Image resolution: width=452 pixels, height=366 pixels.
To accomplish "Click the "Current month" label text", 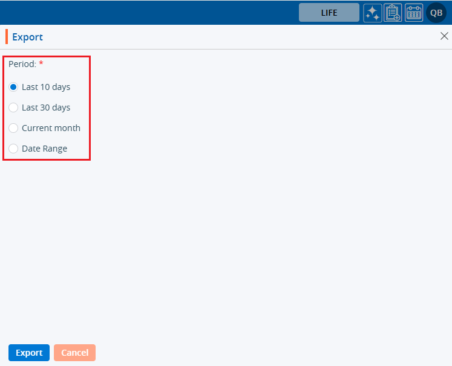I will 51,128.
